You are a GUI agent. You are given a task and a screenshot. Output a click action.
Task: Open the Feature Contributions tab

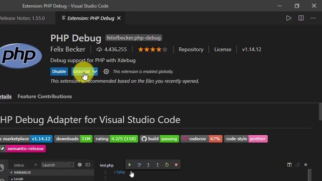(x=45, y=97)
